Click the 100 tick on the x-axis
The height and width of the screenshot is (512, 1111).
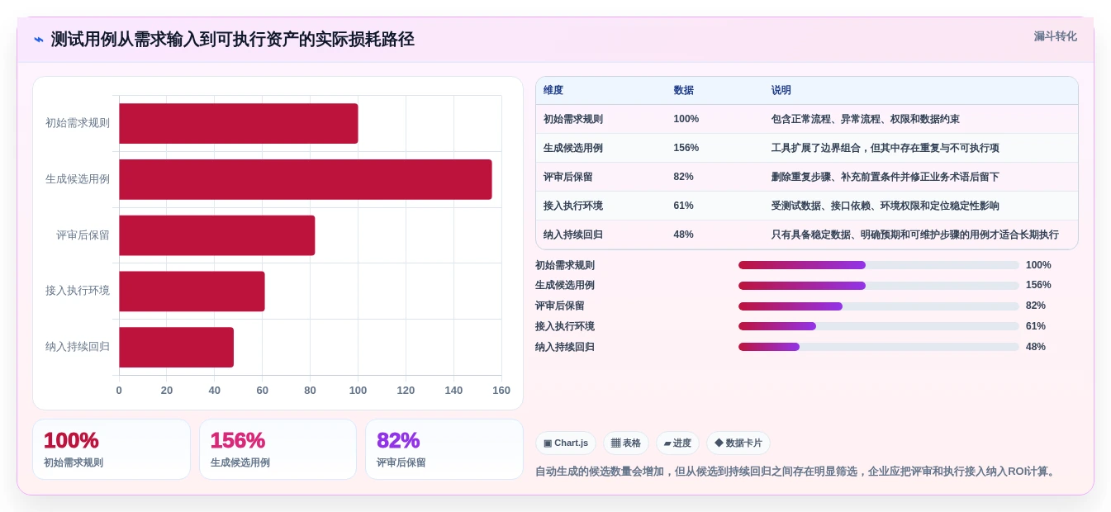click(x=358, y=391)
